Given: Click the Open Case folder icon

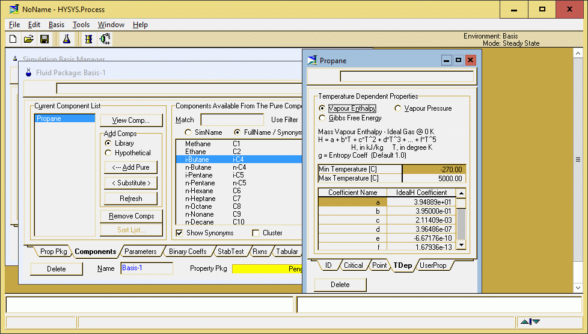Looking at the screenshot, I should click(28, 39).
